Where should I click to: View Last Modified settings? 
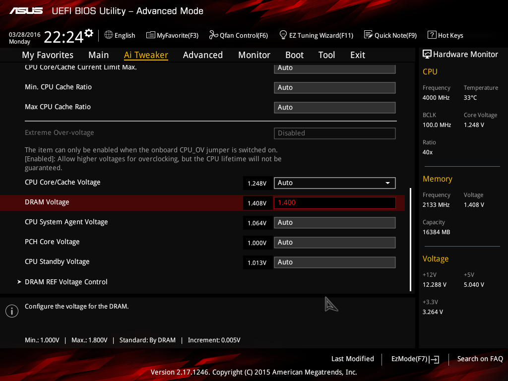(x=353, y=359)
